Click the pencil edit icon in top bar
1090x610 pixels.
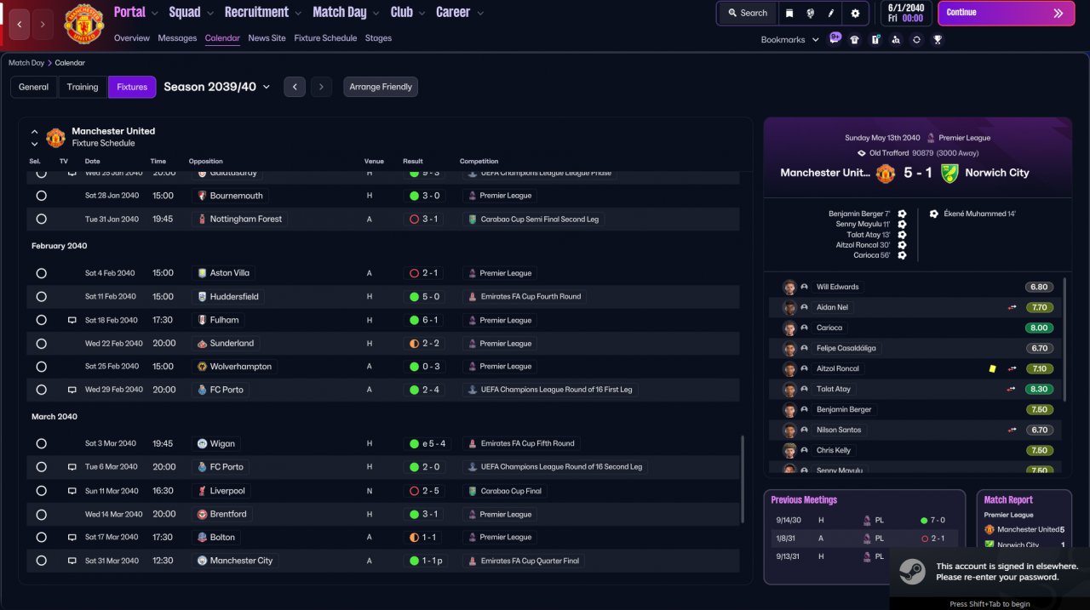pos(832,13)
